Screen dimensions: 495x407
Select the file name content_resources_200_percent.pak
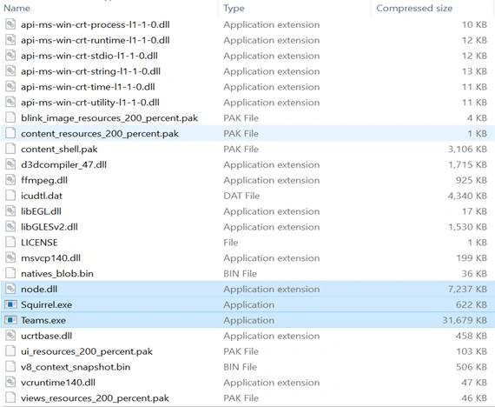point(100,133)
